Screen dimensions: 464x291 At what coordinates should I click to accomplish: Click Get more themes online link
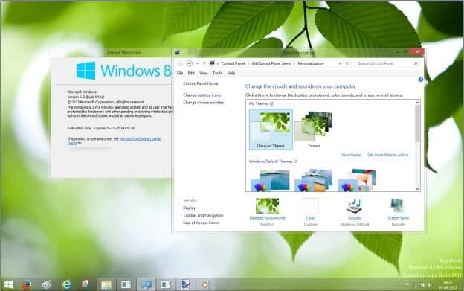[387, 155]
